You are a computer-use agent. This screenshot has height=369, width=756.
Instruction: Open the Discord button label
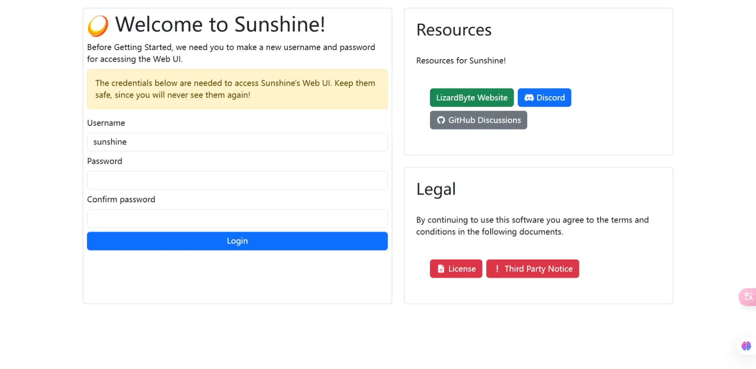(551, 98)
